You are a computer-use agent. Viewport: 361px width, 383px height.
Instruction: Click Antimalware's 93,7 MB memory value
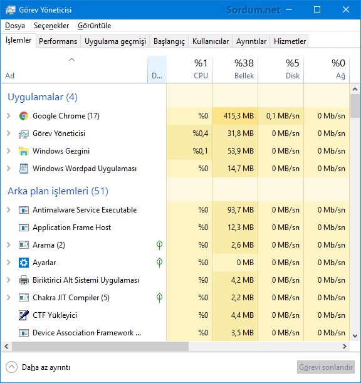241,210
